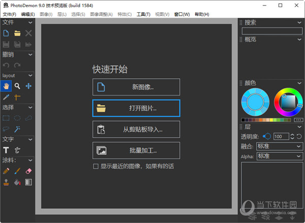Image resolution: width=305 pixels, height=223 pixels.
Task: Collapse the 层 panel
Action: [299, 127]
